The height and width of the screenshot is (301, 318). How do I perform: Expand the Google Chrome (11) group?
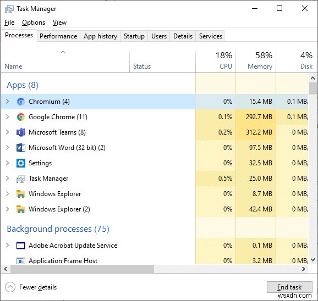[x=8, y=117]
